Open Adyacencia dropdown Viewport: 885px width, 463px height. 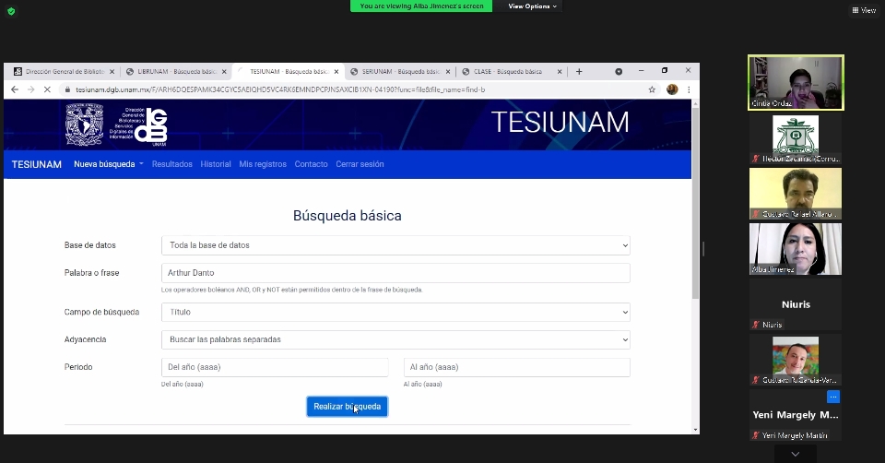(x=395, y=339)
